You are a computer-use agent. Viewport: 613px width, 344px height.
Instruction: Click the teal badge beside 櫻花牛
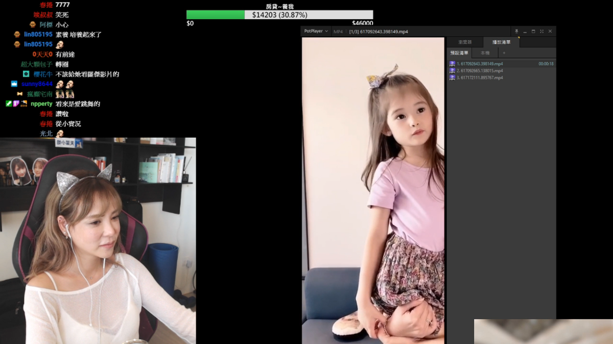pyautogui.click(x=26, y=74)
